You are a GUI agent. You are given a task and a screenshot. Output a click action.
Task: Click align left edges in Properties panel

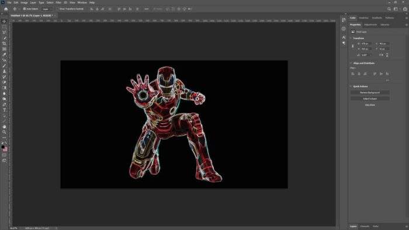coord(353,74)
